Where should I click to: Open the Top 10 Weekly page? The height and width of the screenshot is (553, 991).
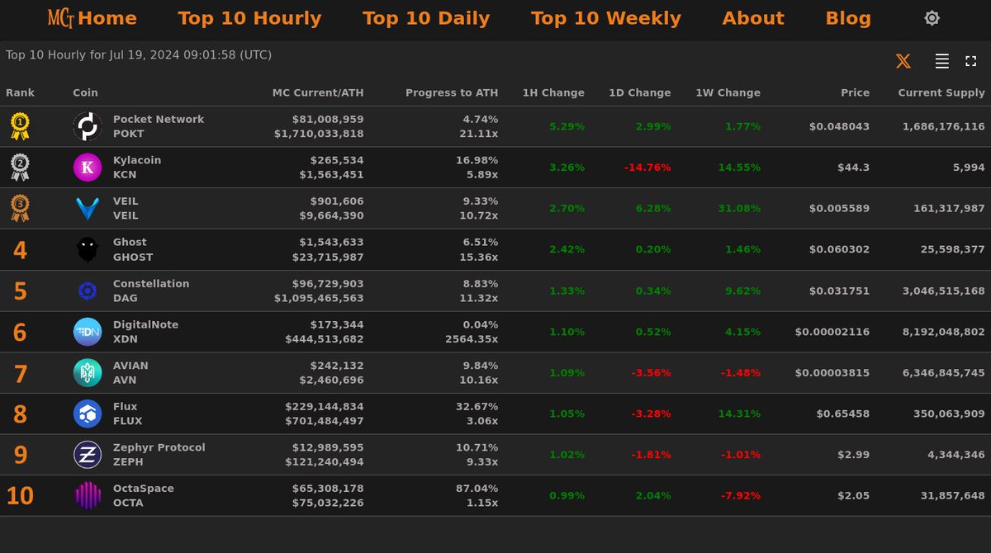tap(606, 18)
